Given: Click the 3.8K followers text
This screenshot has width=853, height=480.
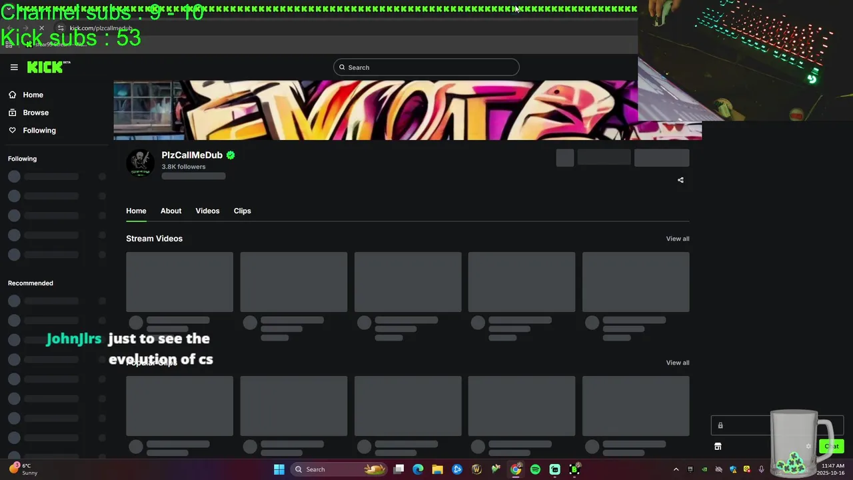Looking at the screenshot, I should pyautogui.click(x=183, y=167).
